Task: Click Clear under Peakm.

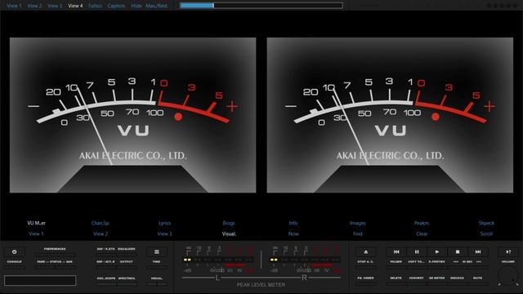Action: coord(422,234)
